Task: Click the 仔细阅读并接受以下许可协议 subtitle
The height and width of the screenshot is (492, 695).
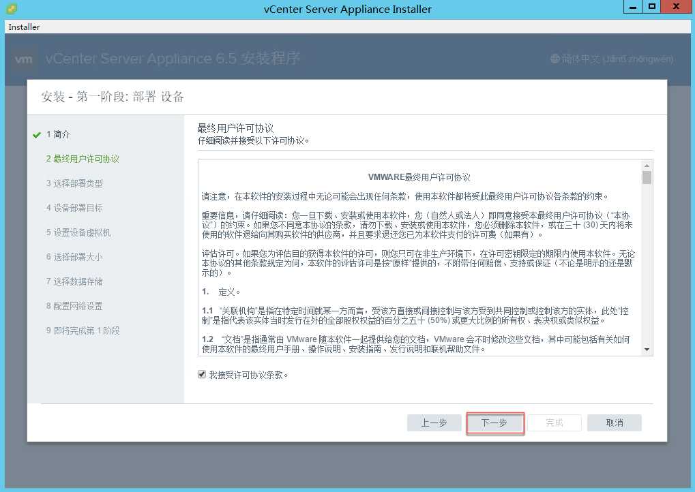Action: (253, 141)
